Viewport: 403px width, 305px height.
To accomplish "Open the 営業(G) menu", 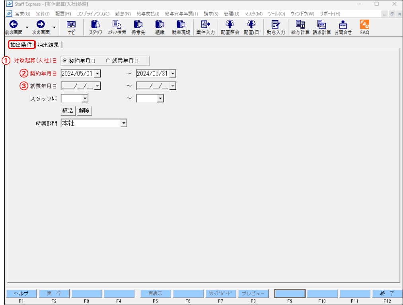I will pos(23,14).
